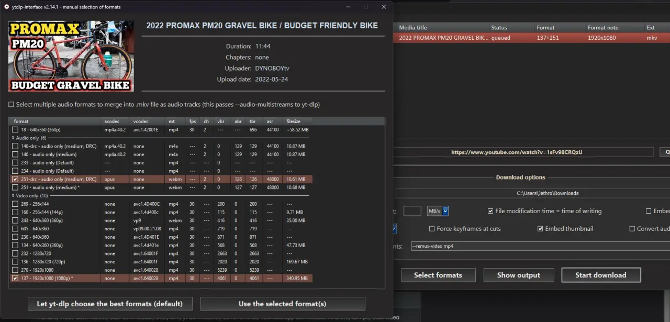Check the 233 - audio only (Default) format

pos(15,163)
